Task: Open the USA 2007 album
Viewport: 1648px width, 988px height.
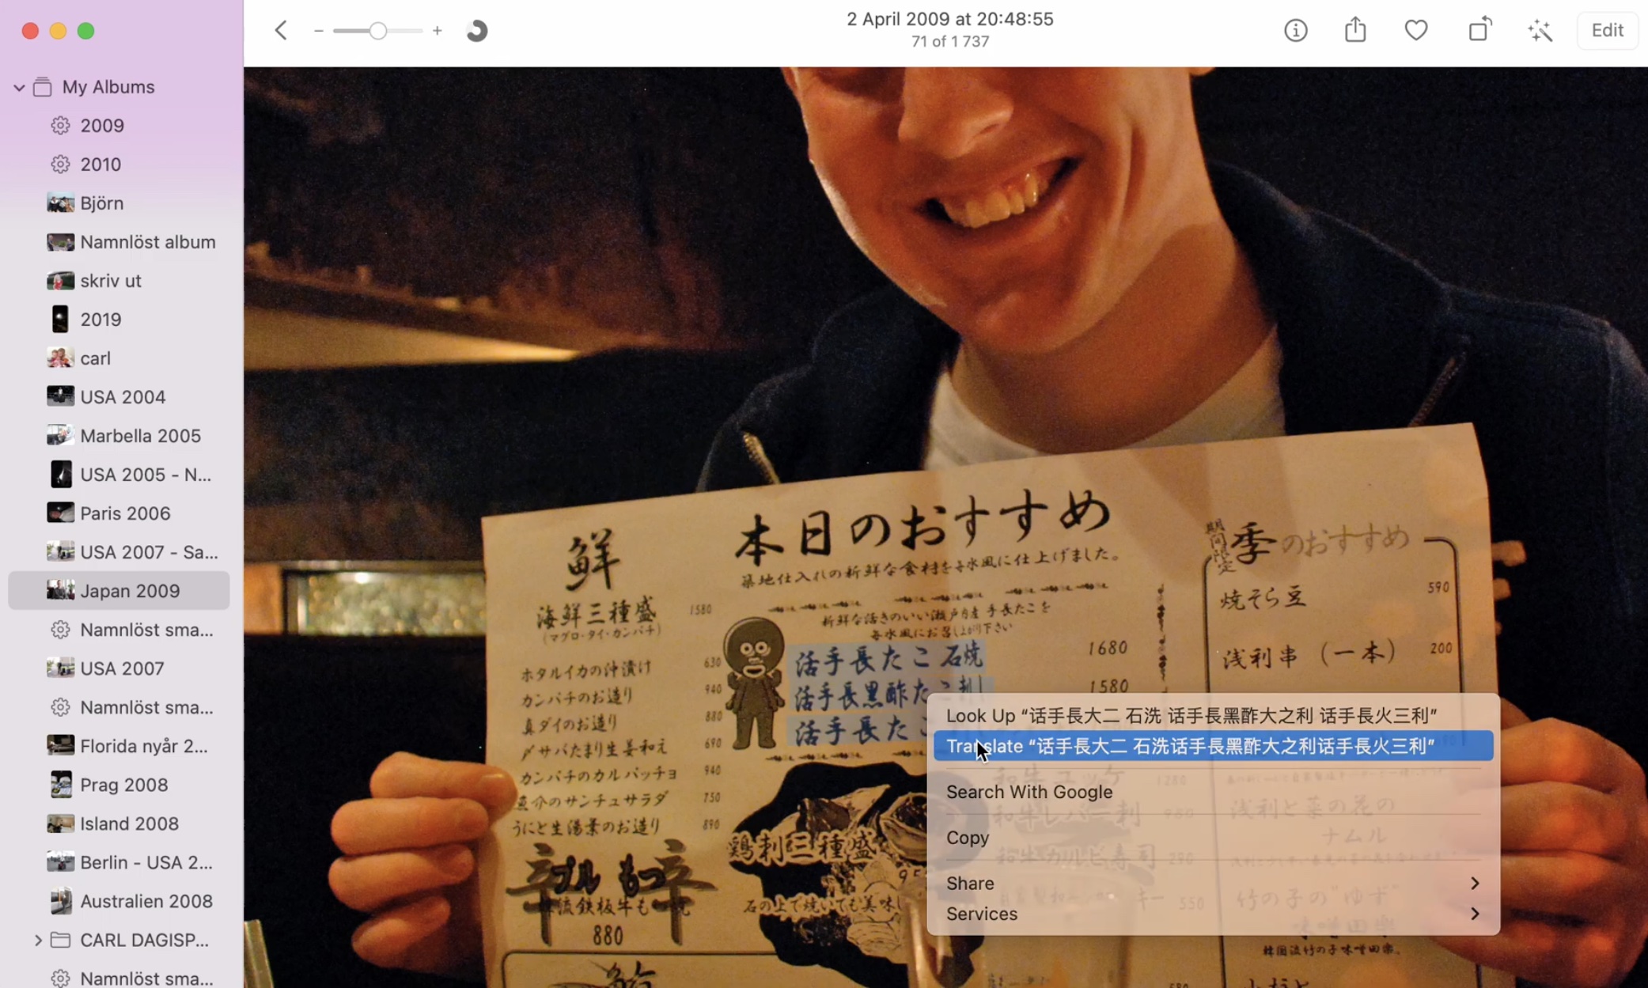Action: (119, 668)
